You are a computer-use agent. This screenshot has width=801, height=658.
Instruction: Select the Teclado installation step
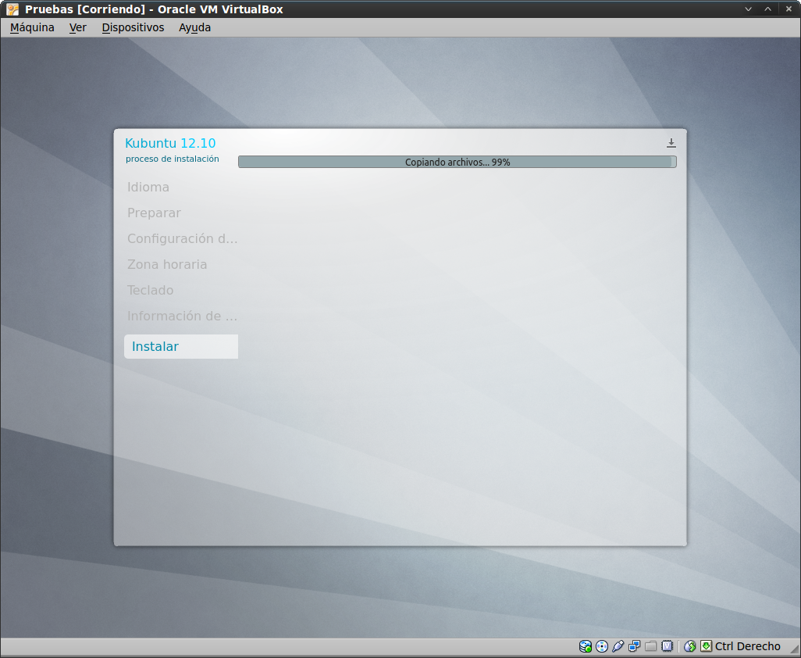(x=151, y=290)
